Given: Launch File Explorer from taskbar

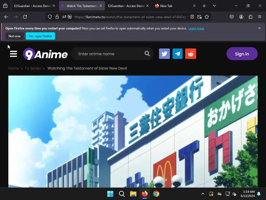Looking at the screenshot, I should coord(133,194).
